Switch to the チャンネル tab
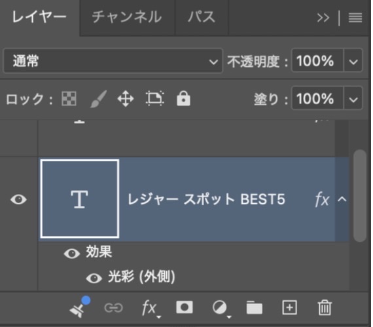Image resolution: width=373 pixels, height=327 pixels. pyautogui.click(x=127, y=17)
